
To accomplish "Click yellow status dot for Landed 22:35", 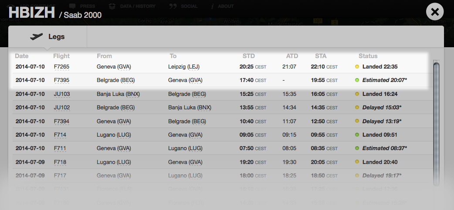I will 357,67.
